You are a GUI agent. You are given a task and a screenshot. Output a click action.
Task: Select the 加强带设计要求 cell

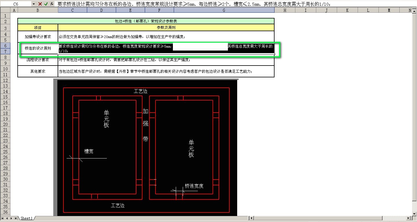coord(38,37)
